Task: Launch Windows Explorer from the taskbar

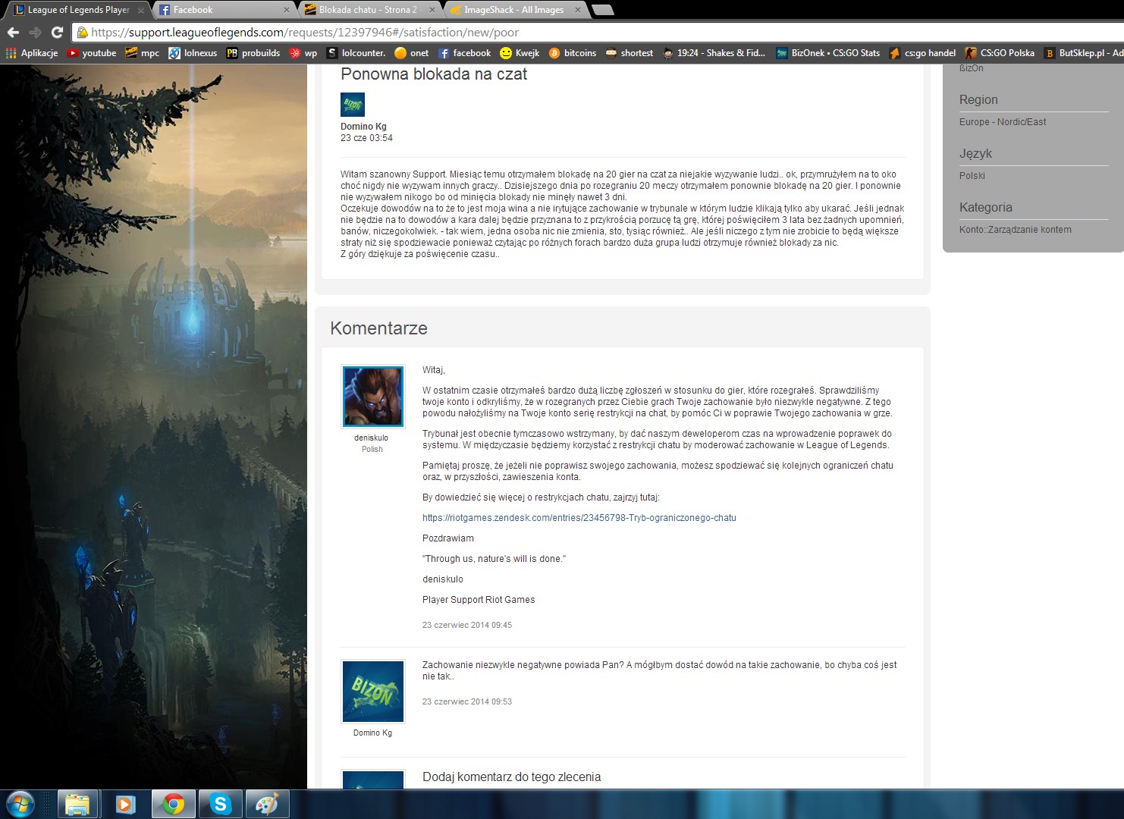Action: (77, 804)
